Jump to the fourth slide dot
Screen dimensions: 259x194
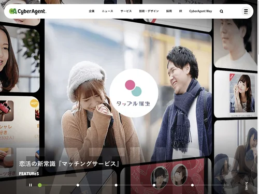point(154,185)
